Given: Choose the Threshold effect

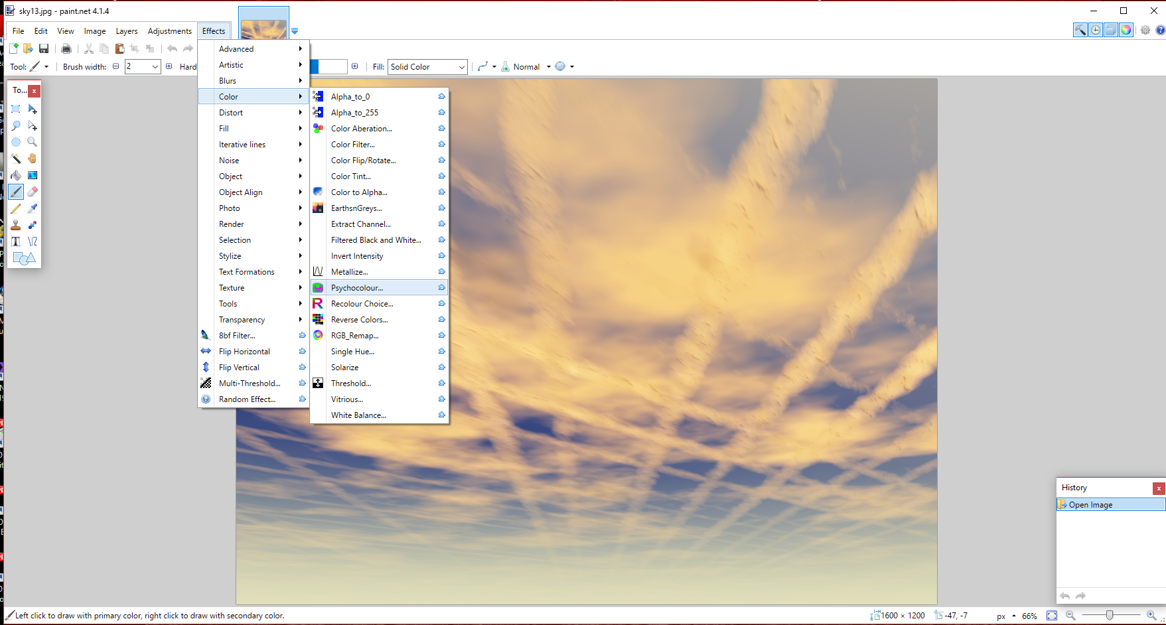Looking at the screenshot, I should 379,383.
